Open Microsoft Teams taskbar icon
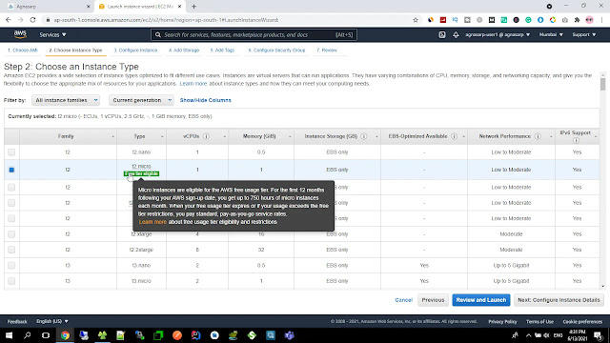Image resolution: width=610 pixels, height=343 pixels. click(289, 335)
